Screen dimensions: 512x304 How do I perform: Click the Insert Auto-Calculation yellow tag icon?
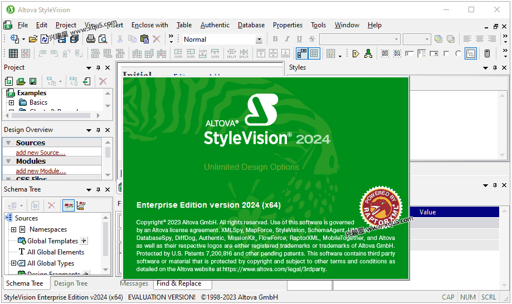pos(355,53)
